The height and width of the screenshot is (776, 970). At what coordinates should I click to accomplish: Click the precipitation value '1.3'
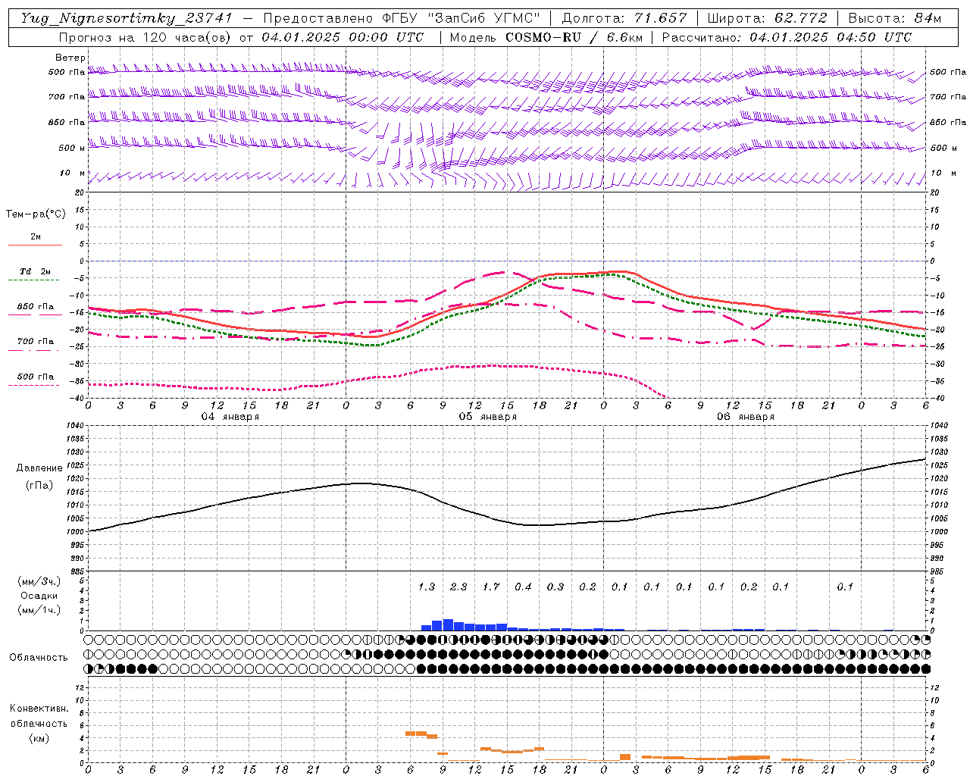click(x=427, y=587)
